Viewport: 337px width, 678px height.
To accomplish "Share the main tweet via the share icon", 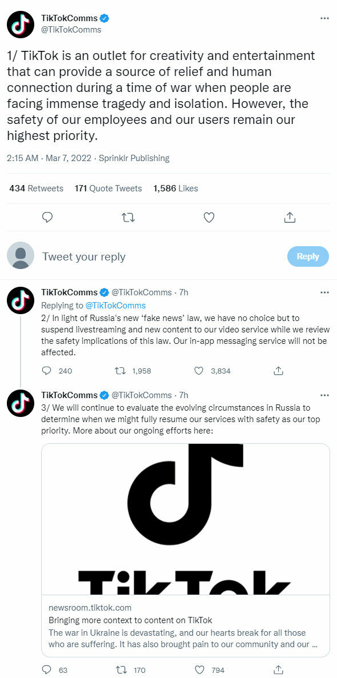I will click(290, 217).
